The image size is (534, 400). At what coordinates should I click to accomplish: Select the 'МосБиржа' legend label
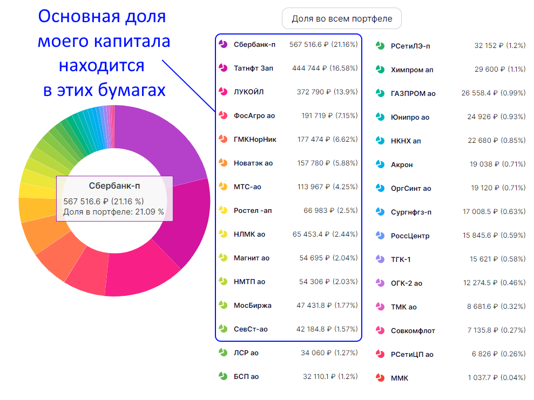(x=252, y=306)
